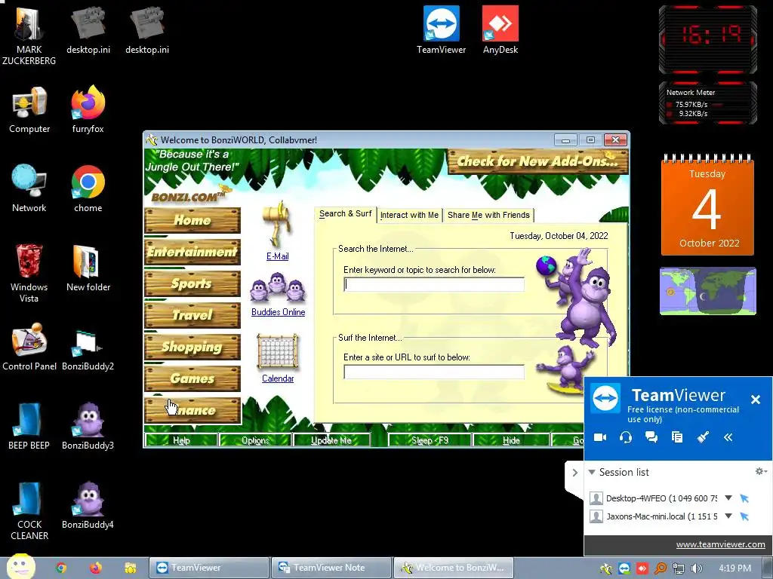Expand dropdown arrow for Jaxons-Mac-mini.local session
This screenshot has width=773, height=579.
(x=728, y=516)
